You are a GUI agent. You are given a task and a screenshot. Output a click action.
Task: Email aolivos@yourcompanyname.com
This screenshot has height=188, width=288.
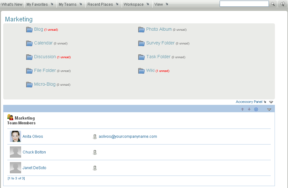point(128,136)
